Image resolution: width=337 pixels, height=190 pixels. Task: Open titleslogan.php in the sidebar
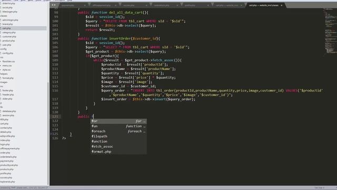tap(10, 12)
